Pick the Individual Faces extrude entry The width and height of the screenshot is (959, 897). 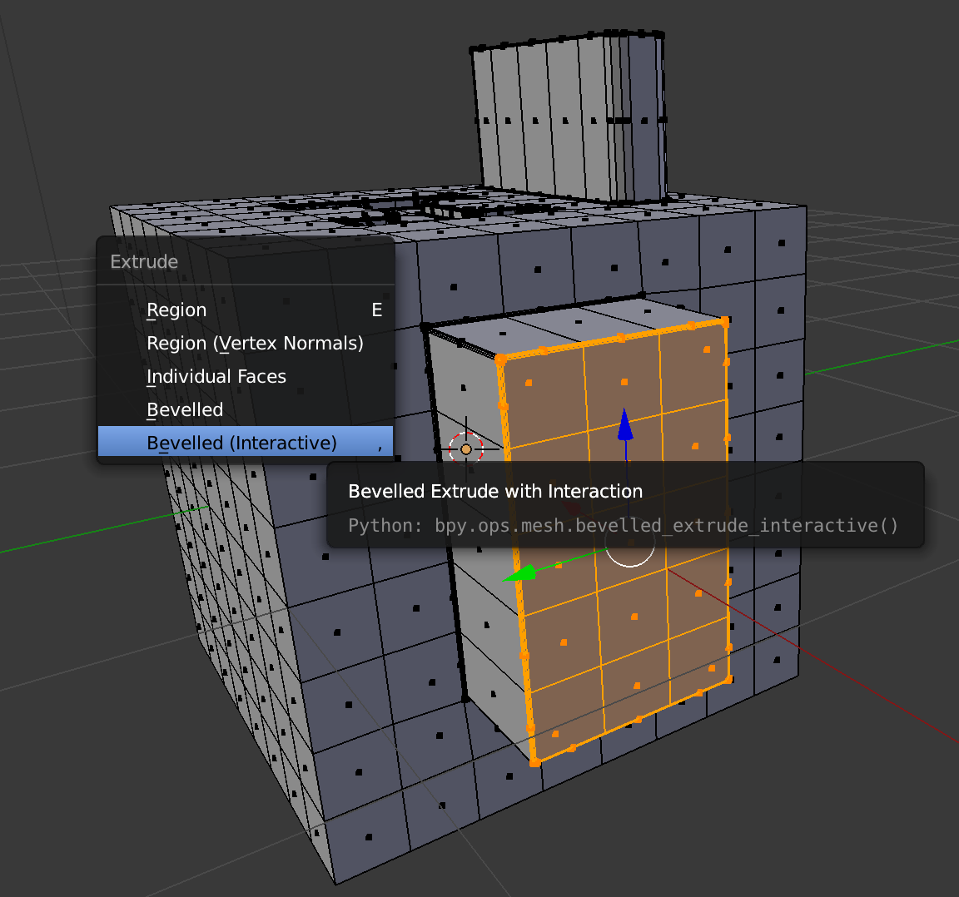pos(246,377)
